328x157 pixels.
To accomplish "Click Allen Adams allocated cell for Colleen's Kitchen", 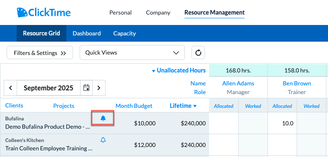I will click(224, 145).
